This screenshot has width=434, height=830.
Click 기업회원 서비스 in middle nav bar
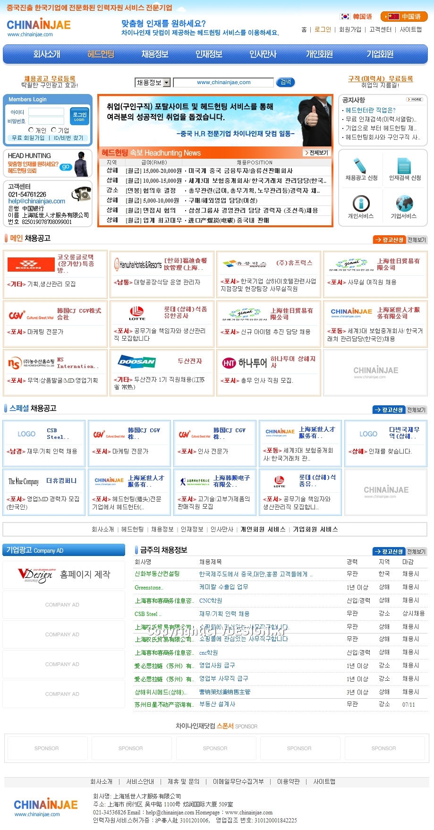[315, 529]
